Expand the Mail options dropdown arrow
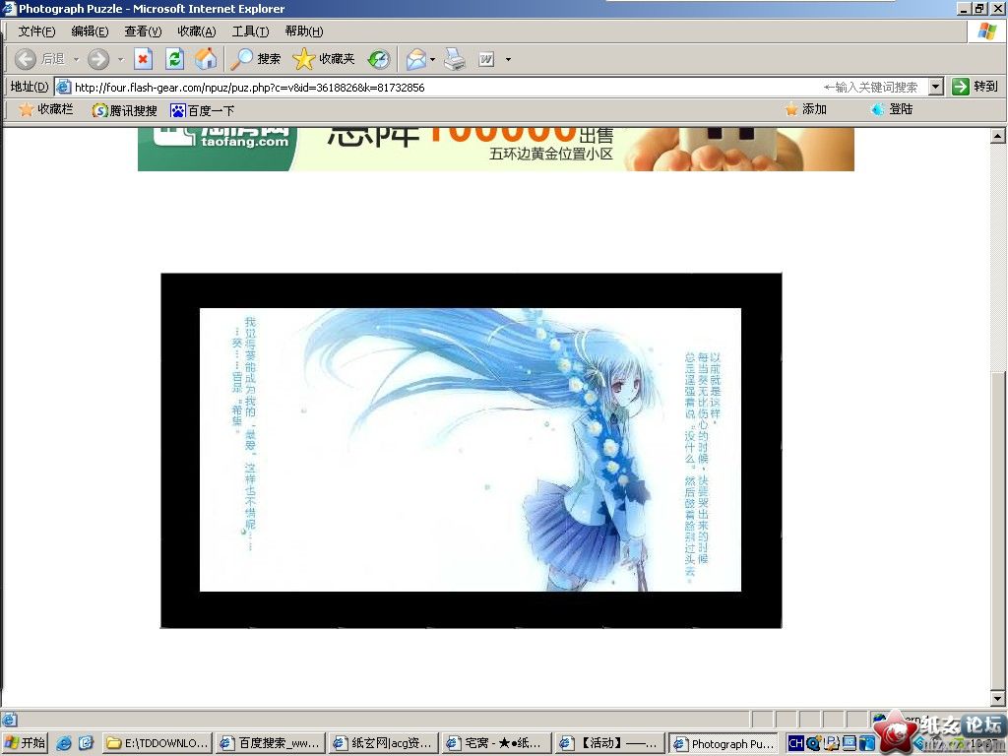The width and height of the screenshot is (1008, 756). (433, 60)
